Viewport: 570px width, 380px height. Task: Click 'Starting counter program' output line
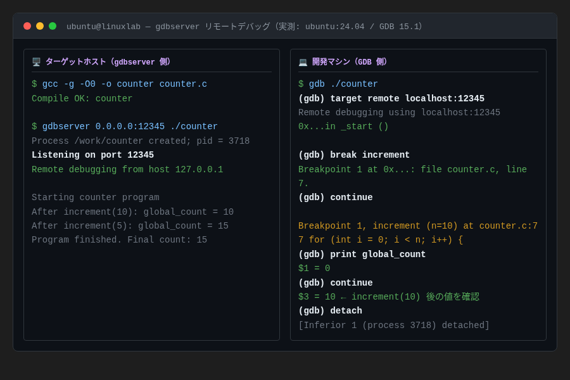[x=96, y=198]
